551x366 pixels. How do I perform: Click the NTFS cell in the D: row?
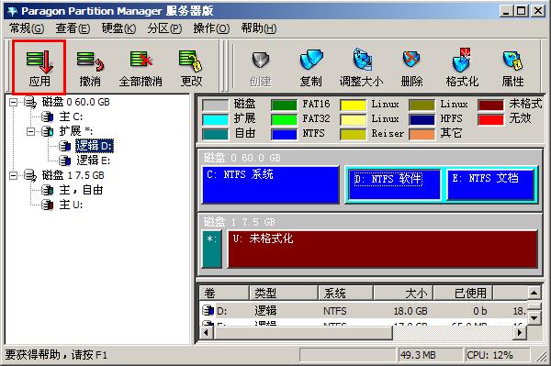pos(334,311)
